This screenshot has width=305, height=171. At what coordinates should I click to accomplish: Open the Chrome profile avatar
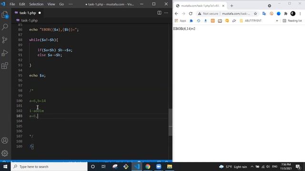(x=293, y=14)
